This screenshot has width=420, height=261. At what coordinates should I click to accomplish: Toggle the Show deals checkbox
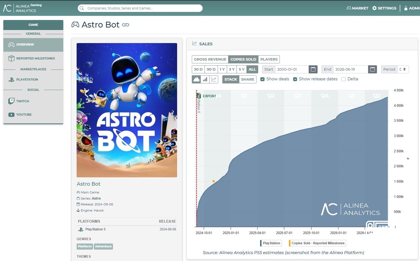coord(262,79)
